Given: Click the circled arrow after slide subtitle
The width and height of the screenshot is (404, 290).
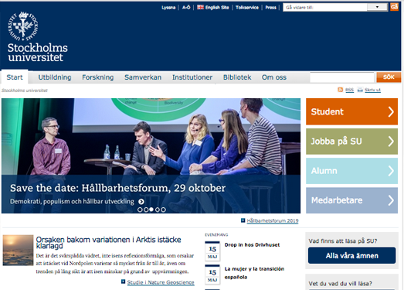Looking at the screenshot, I should (141, 202).
